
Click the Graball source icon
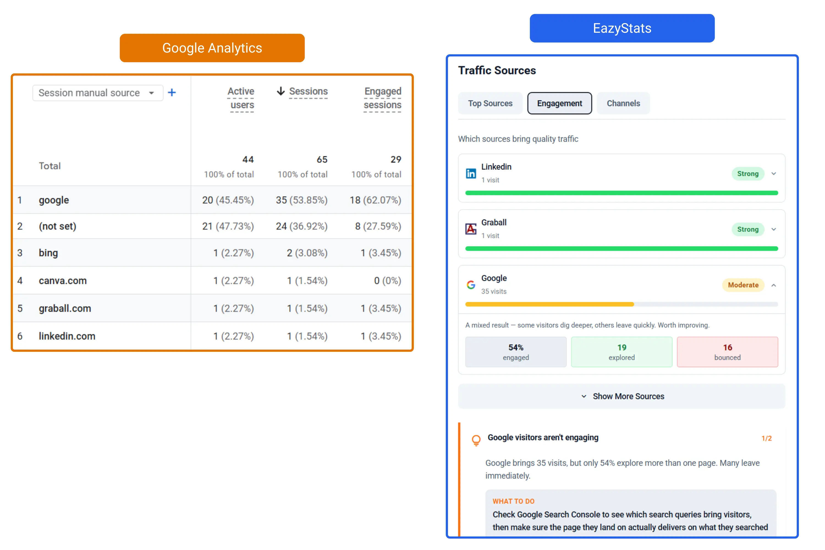(471, 229)
